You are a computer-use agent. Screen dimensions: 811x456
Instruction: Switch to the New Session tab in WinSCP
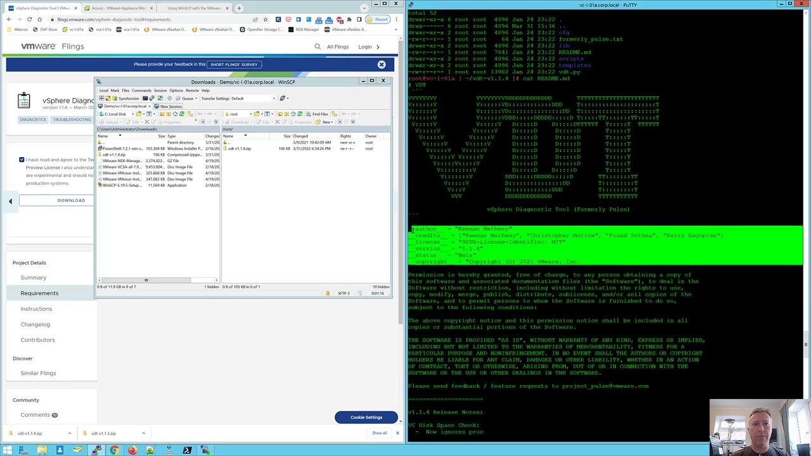(x=168, y=106)
